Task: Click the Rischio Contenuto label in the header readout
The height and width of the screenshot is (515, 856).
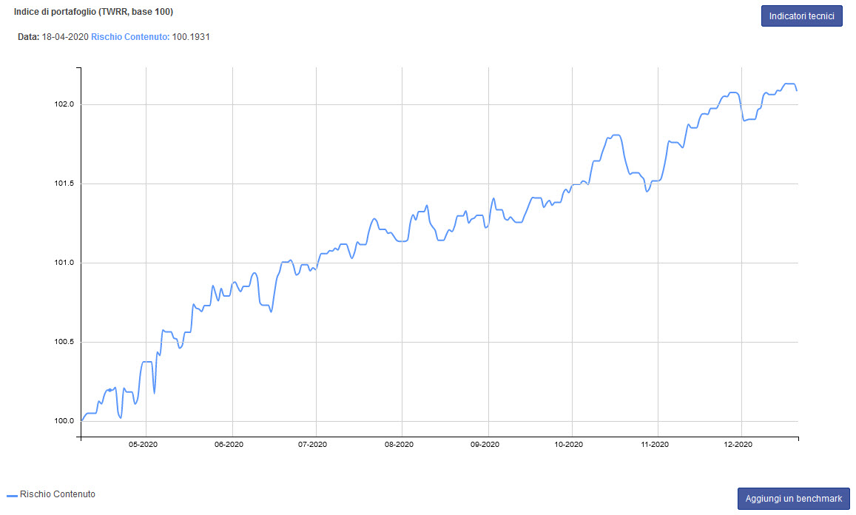Action: coord(130,37)
